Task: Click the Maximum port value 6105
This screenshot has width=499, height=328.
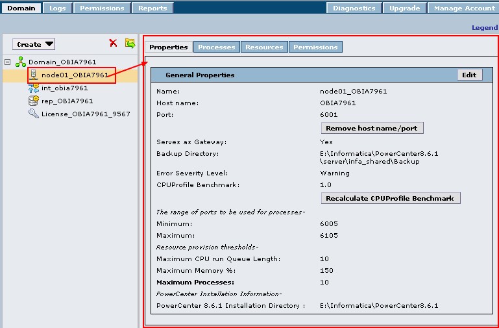Action: (x=329, y=236)
